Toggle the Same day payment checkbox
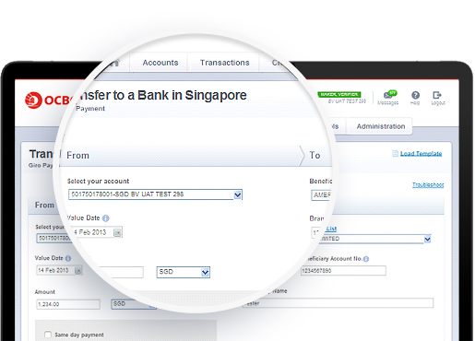Image resolution: width=475 pixels, height=341 pixels. point(48,335)
